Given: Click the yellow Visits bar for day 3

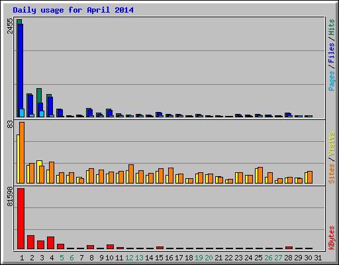Looking at the screenshot, I should coord(39,172).
